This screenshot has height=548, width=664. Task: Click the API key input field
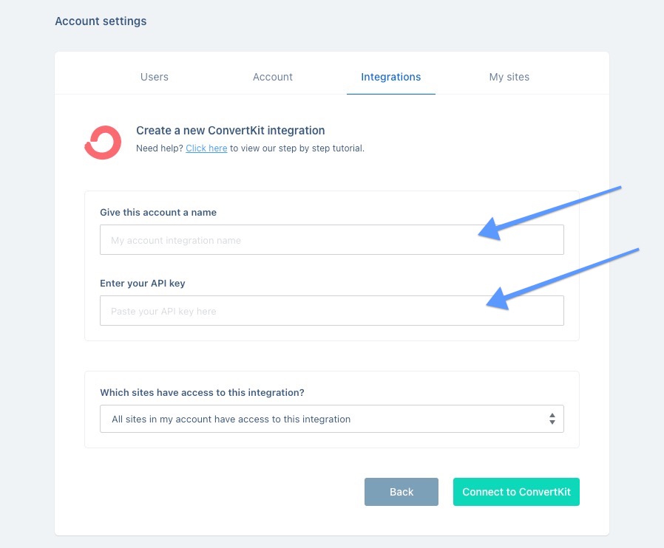[x=331, y=310]
